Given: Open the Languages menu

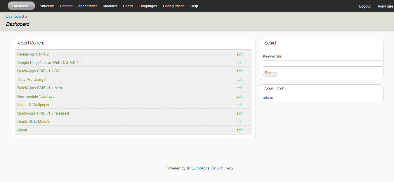Looking at the screenshot, I should click(147, 6).
